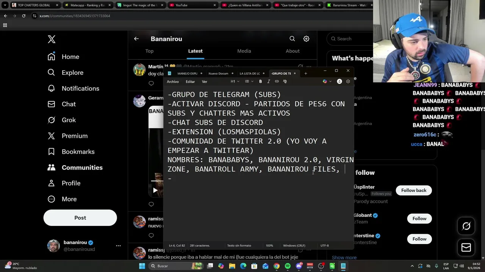
Task: Open Grok in the X sidebar
Action: [x=61, y=120]
